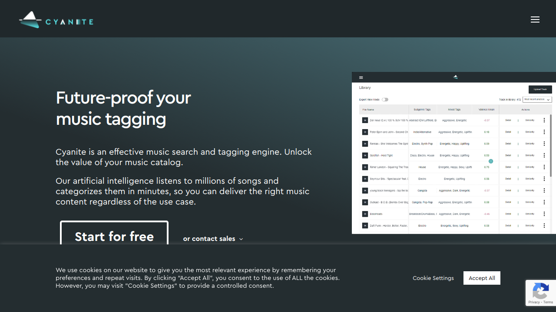Image resolution: width=556 pixels, height=312 pixels.
Task: Click the Energetic, Sexy, Uplifting mood cell
Action: tap(454, 225)
